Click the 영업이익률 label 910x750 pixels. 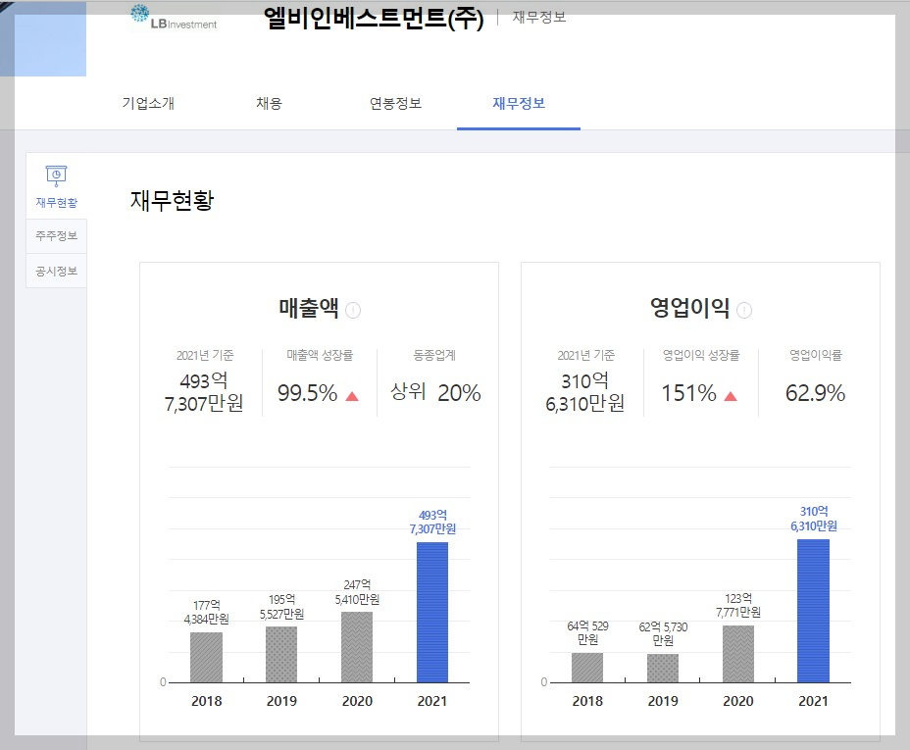point(816,355)
